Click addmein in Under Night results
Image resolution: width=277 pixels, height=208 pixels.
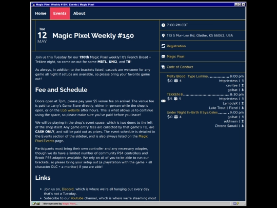231,121
